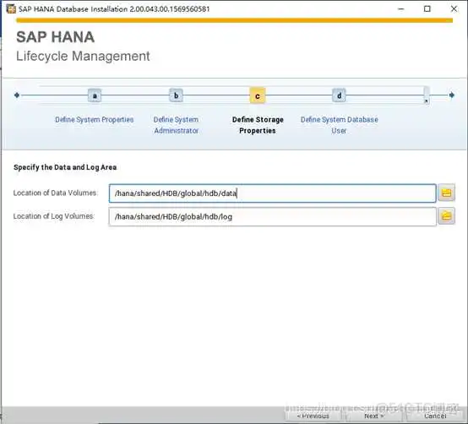Click 'Specify the Data and Log Area' heading
The height and width of the screenshot is (424, 468).
65,167
